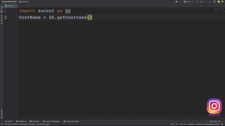Viewport: 225px width, 126px height.
Task: Open the Problems tool window
Action: point(21,121)
